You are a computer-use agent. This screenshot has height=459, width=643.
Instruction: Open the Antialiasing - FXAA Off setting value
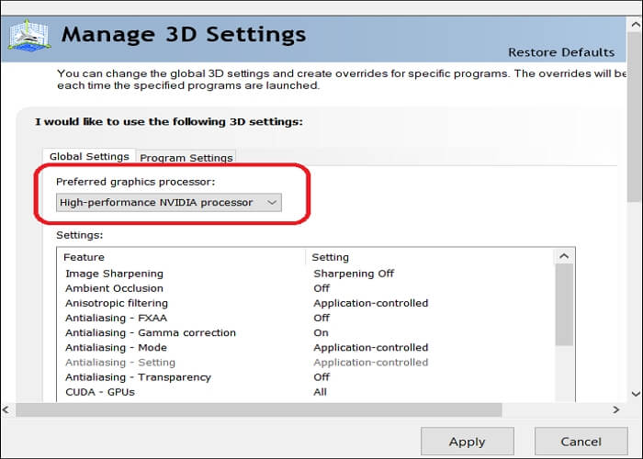pos(321,318)
